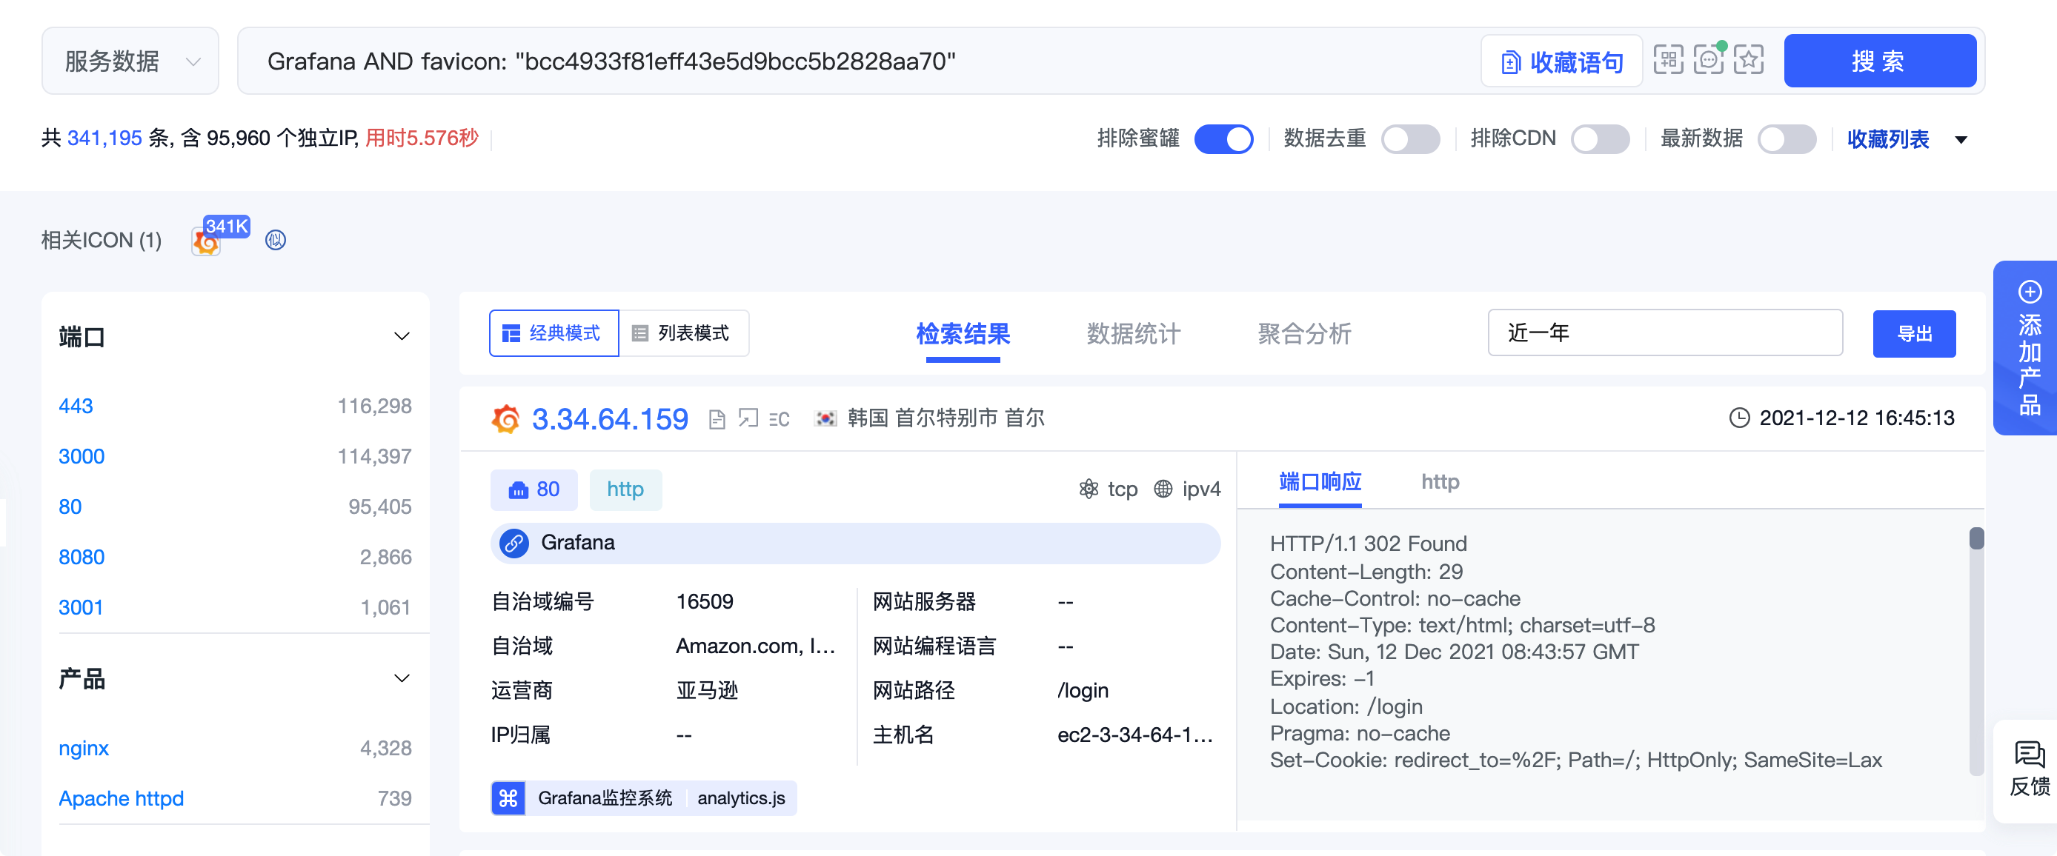Click the list-code icon after the IP
The height and width of the screenshot is (856, 2057).
pyautogui.click(x=780, y=419)
